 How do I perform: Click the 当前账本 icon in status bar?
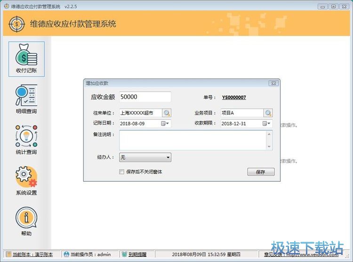point(8,254)
